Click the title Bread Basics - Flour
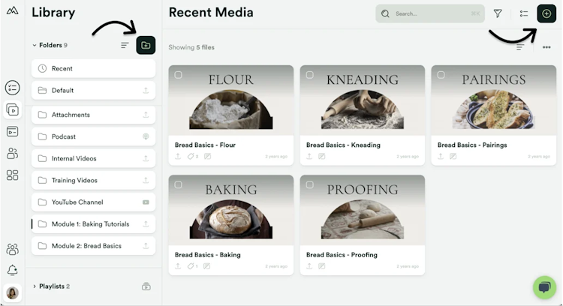 (x=205, y=145)
